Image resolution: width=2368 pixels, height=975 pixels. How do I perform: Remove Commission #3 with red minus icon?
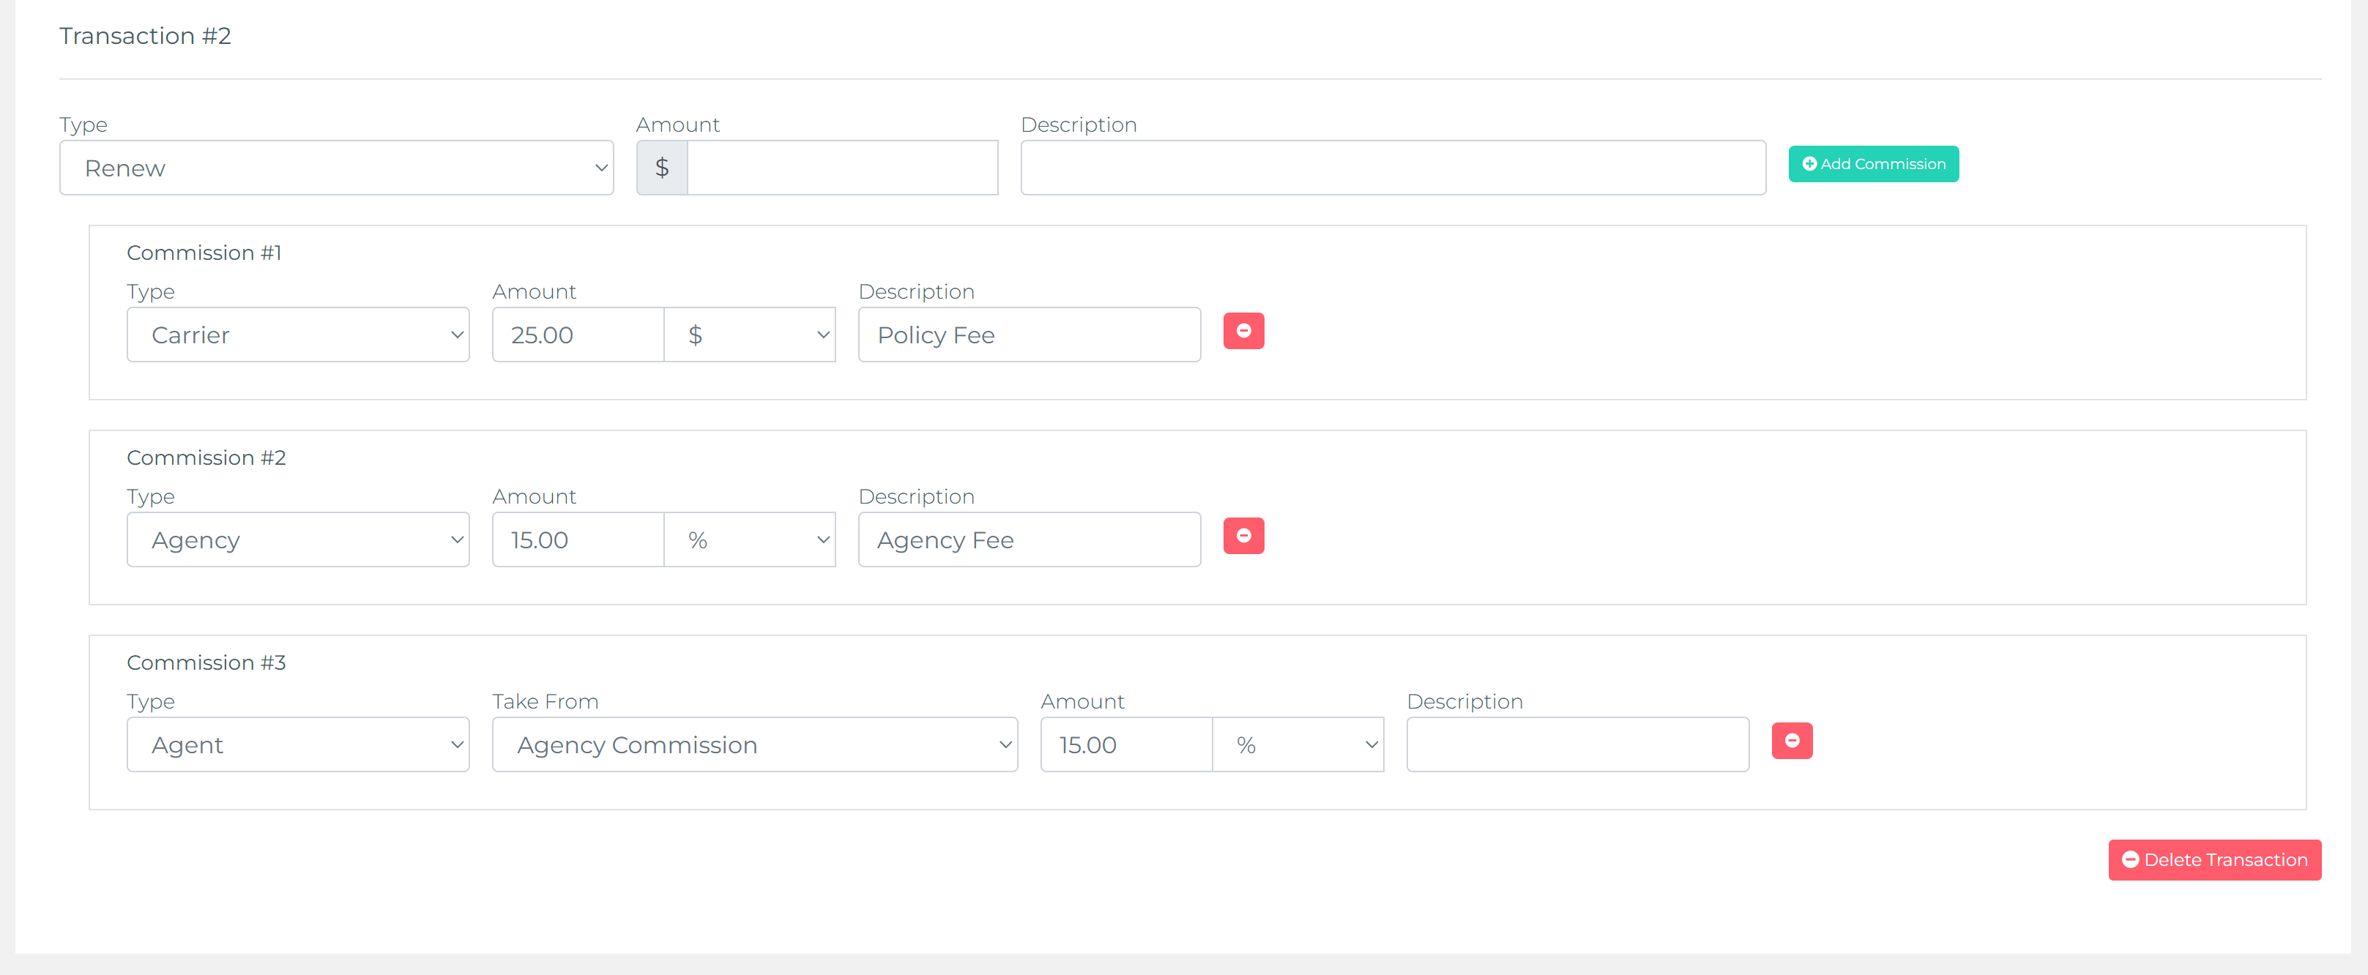pos(1791,741)
